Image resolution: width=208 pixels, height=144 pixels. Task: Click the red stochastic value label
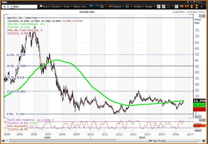pyautogui.click(x=200, y=126)
